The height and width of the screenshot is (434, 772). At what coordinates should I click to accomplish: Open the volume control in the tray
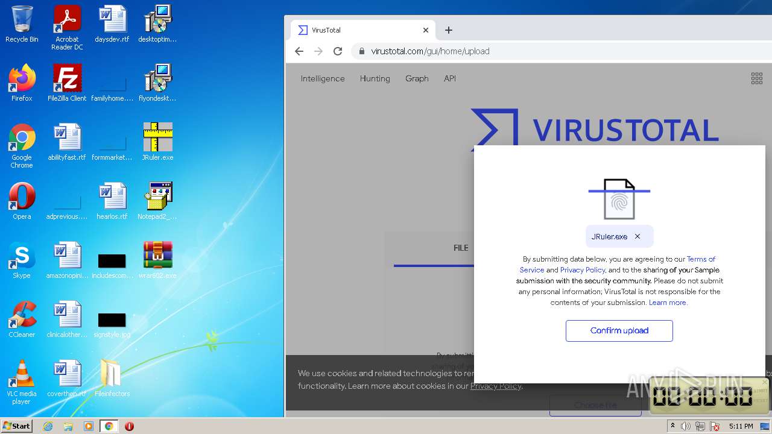[686, 426]
